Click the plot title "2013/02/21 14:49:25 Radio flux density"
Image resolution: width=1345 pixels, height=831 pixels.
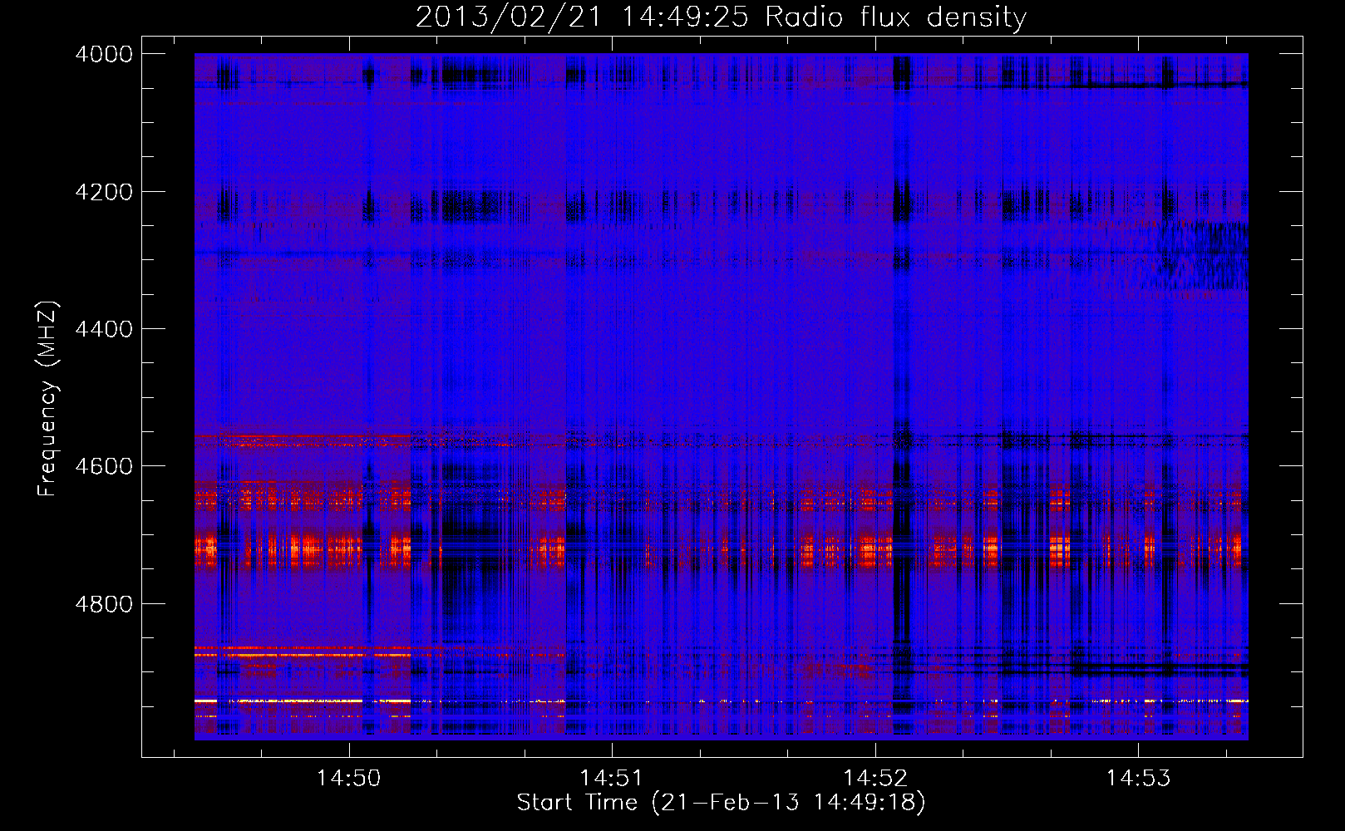722,17
